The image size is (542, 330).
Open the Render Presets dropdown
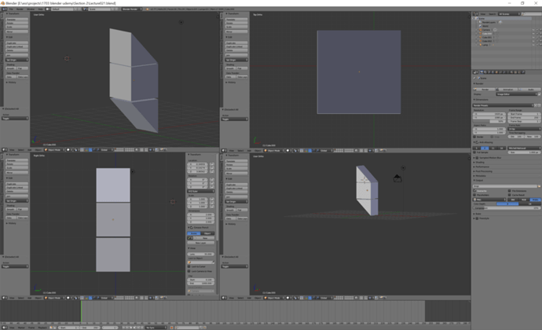[504, 105]
